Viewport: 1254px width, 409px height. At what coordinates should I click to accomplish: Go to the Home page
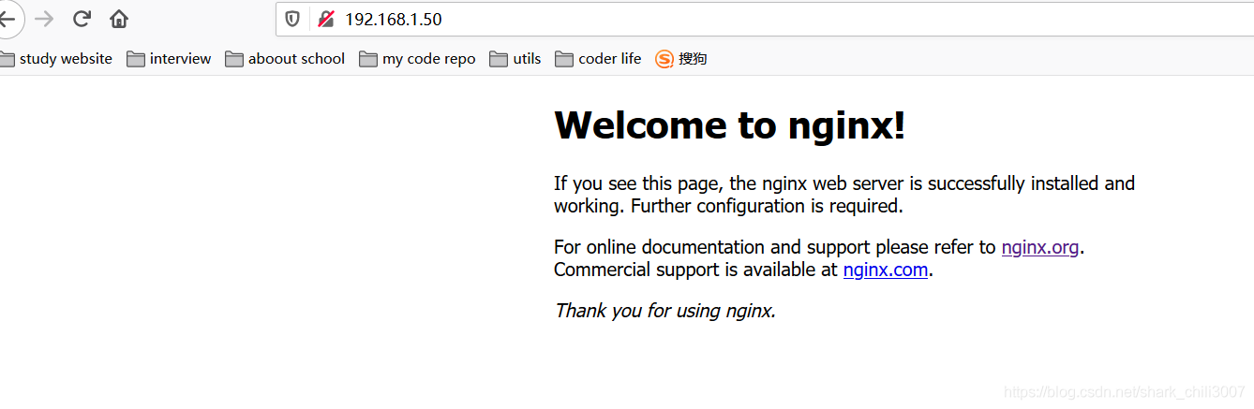click(119, 19)
